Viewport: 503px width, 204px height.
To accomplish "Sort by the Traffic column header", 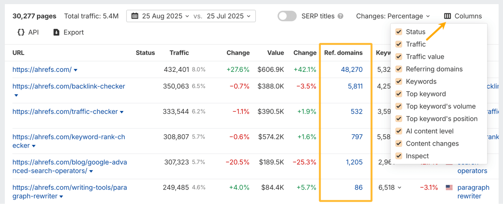I will 179,53.
